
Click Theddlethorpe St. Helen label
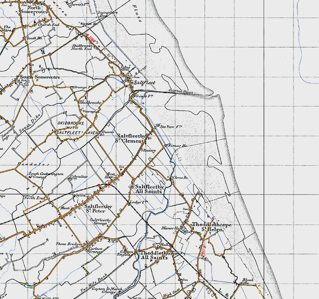212,227
